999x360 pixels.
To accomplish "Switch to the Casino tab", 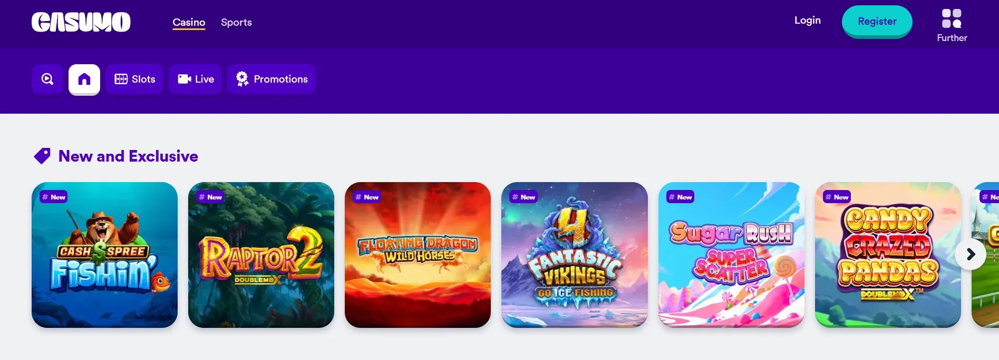I will click(x=189, y=22).
